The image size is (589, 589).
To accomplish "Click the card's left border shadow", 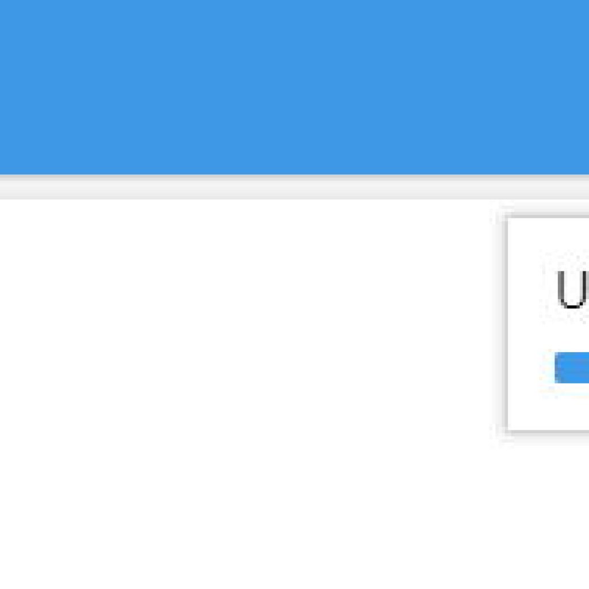I will click(x=502, y=324).
